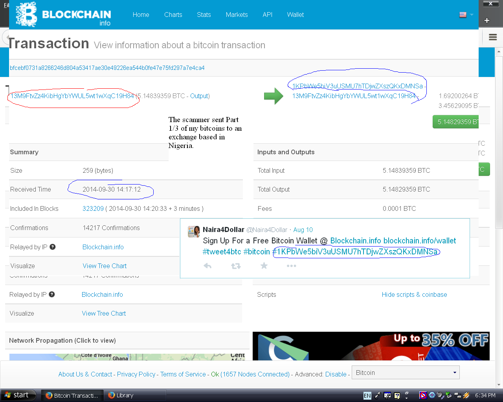Click the lower View Tree Chart link
Image resolution: width=503 pixels, height=402 pixels.
(x=104, y=313)
